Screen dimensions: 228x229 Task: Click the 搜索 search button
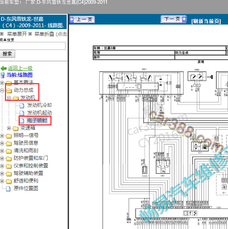click(x=7, y=54)
